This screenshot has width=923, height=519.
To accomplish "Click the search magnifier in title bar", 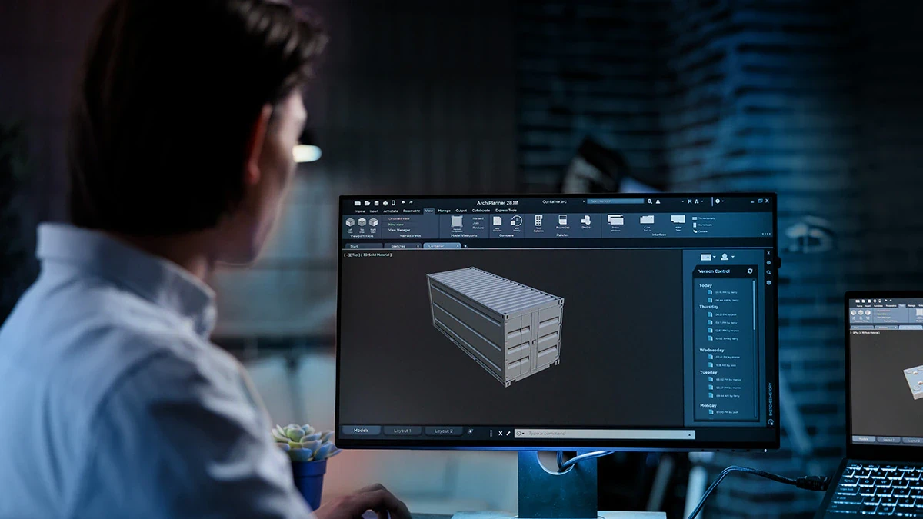I will (x=650, y=201).
